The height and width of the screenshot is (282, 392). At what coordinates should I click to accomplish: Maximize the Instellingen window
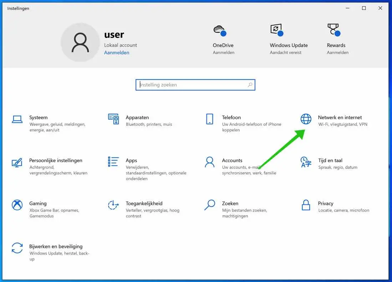coord(364,8)
